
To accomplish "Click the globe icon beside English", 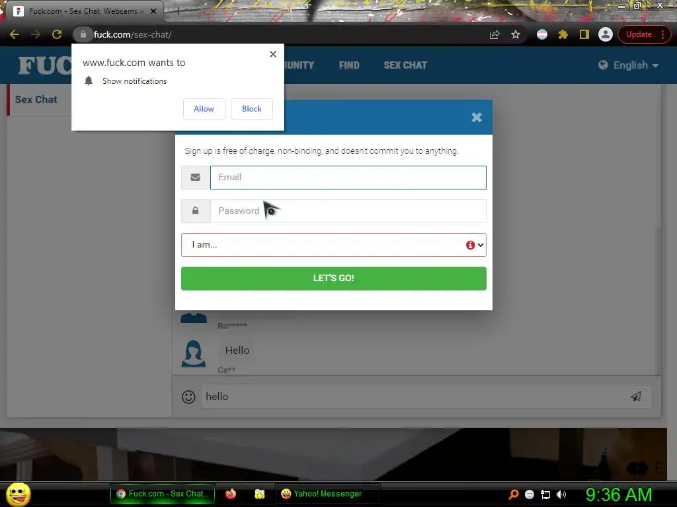I will pos(603,65).
